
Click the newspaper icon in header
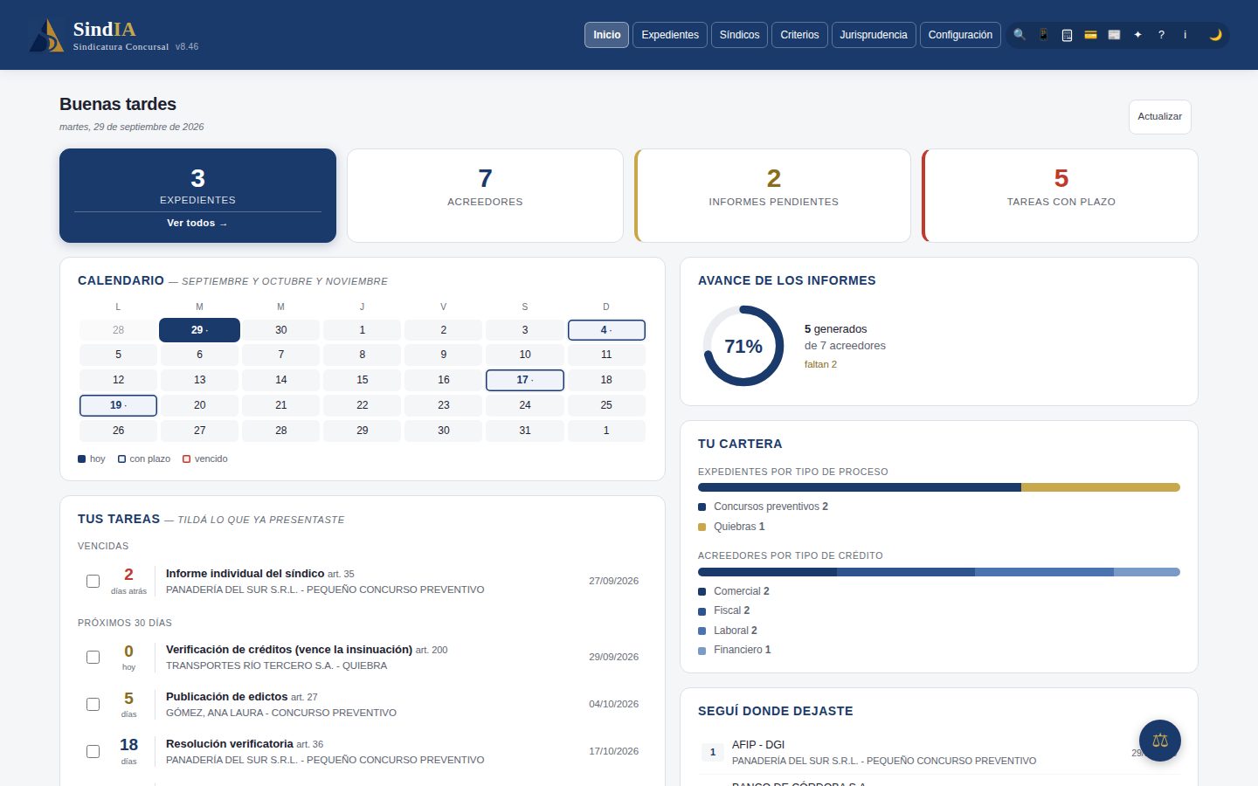[x=1114, y=35]
